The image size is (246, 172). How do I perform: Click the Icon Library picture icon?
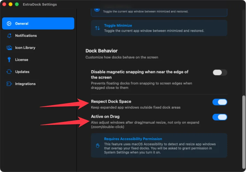pos(9,48)
